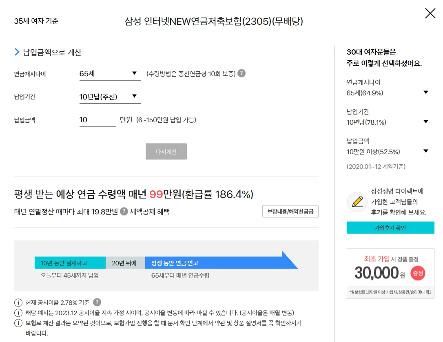Click the 10년 동안 절세하고 segment
Image resolution: width=443 pixels, height=342 pixels.
coord(70,263)
